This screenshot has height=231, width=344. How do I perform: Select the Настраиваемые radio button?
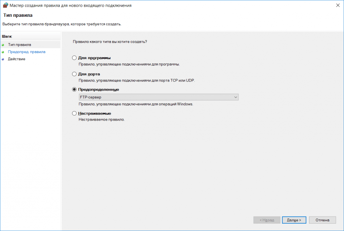coord(74,113)
